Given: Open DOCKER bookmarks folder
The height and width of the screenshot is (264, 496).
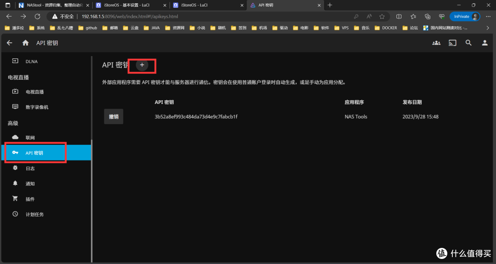Looking at the screenshot, I should click(386, 28).
